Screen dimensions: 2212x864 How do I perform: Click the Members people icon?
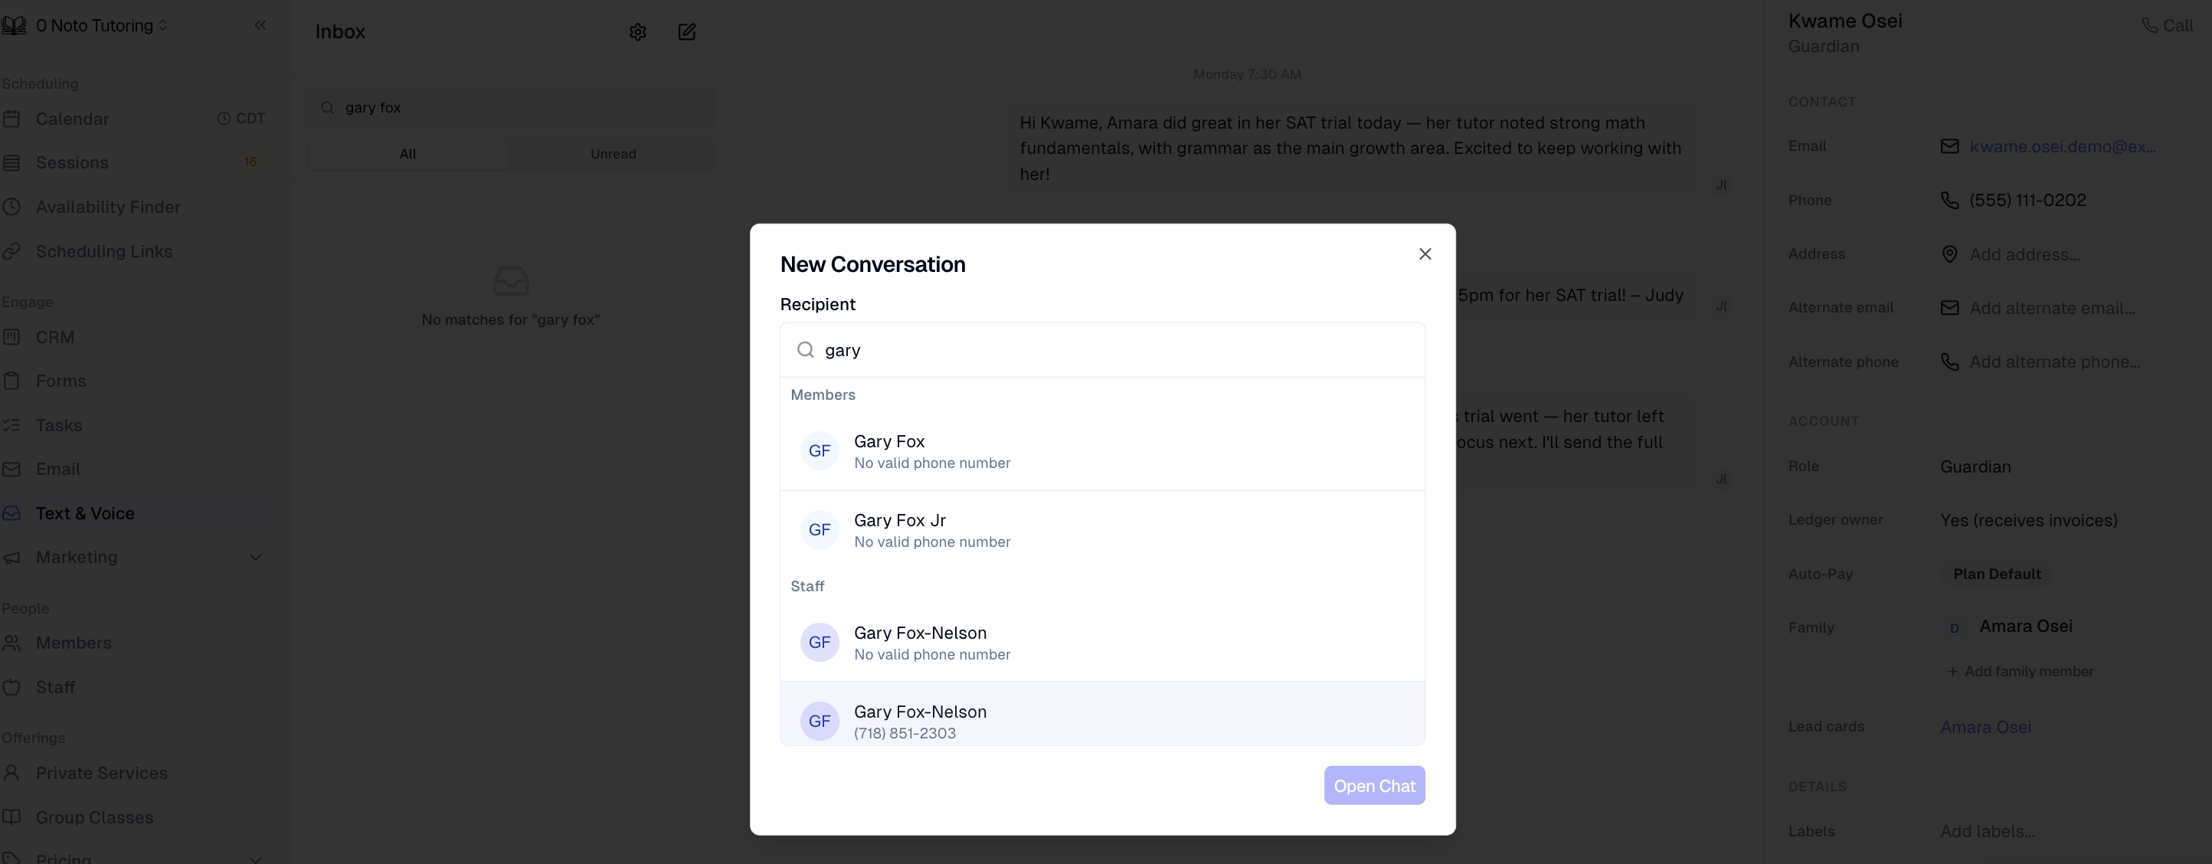[x=11, y=643]
